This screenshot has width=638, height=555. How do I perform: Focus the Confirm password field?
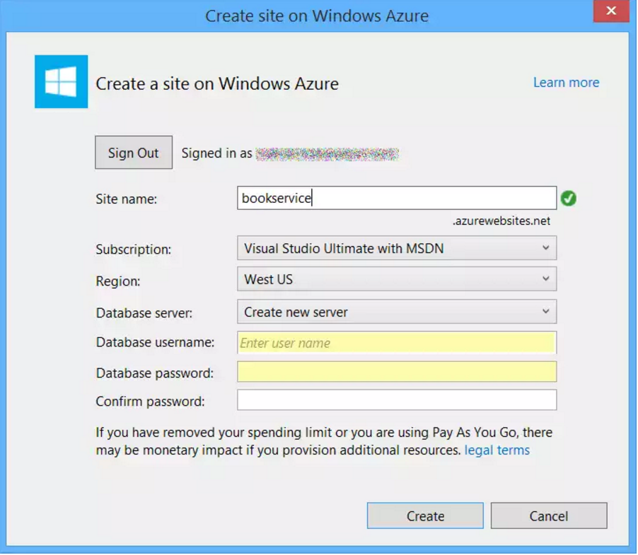[x=397, y=400]
